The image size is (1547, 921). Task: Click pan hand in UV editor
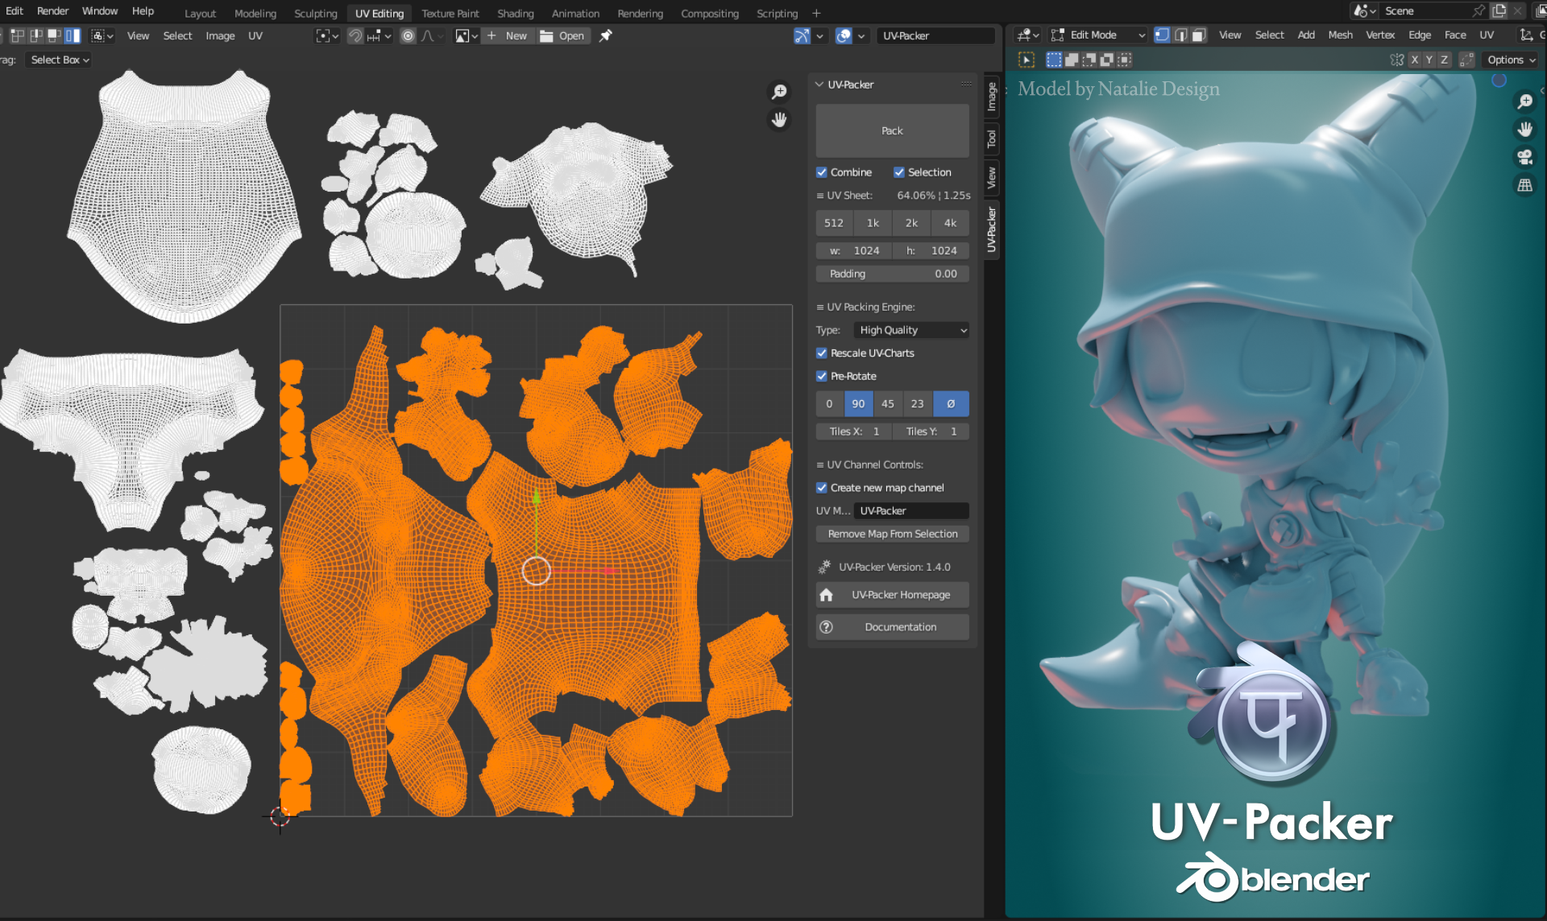778,120
